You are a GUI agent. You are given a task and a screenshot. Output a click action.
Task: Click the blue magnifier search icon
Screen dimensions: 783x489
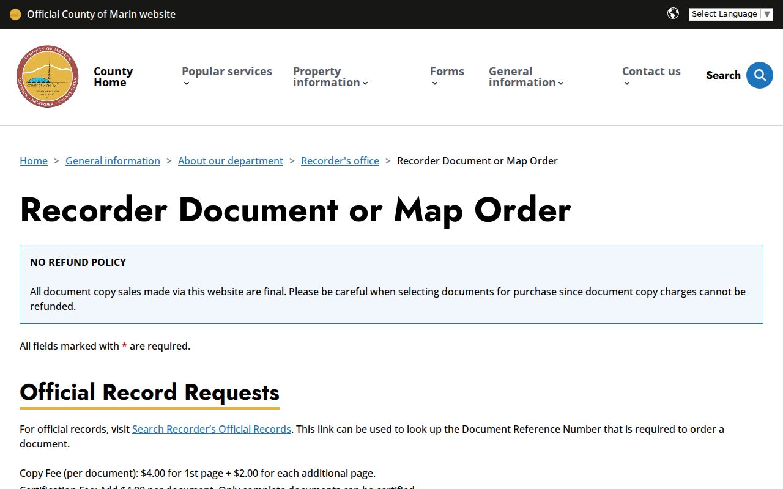pos(760,75)
